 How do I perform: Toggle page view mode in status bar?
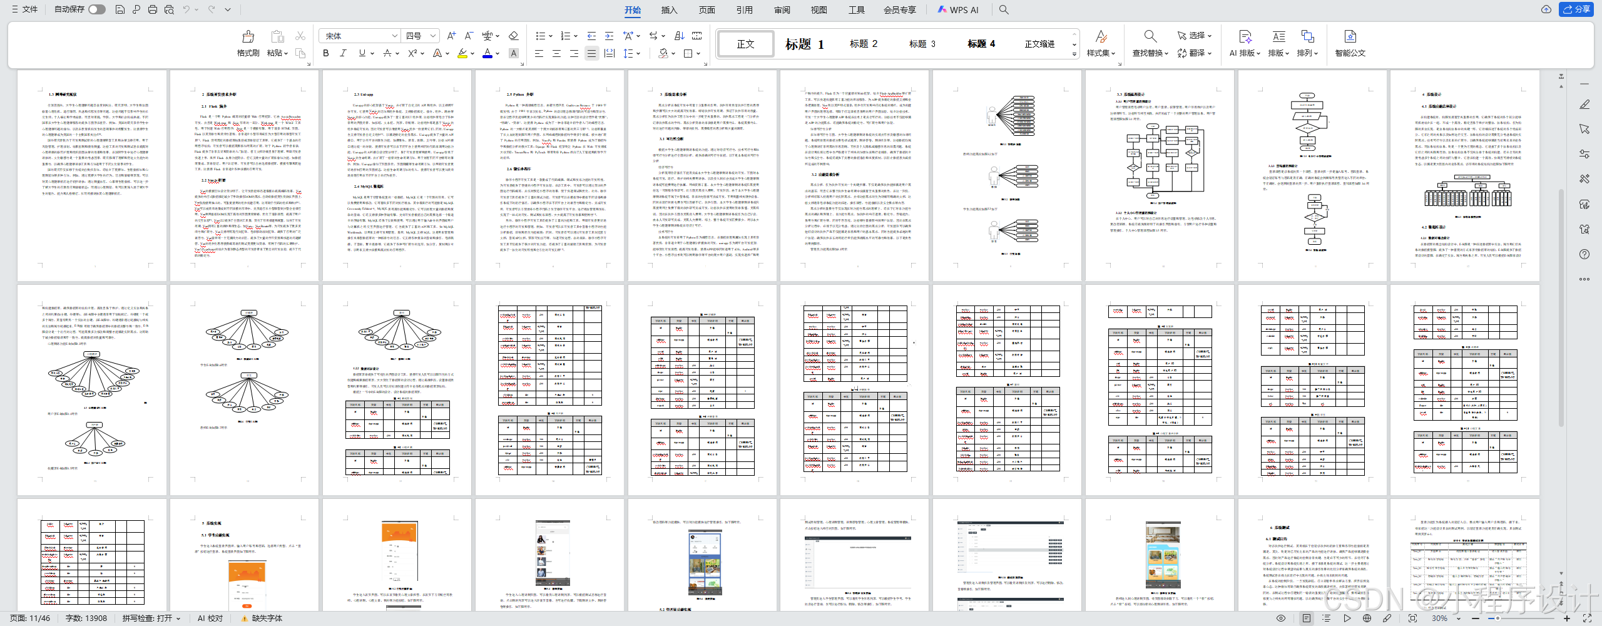1307,618
